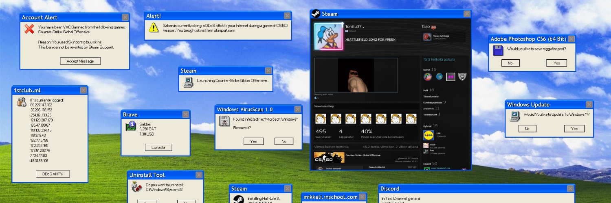Click the computer icon in Windows Update dialog
611x203 pixels.
tap(515, 116)
